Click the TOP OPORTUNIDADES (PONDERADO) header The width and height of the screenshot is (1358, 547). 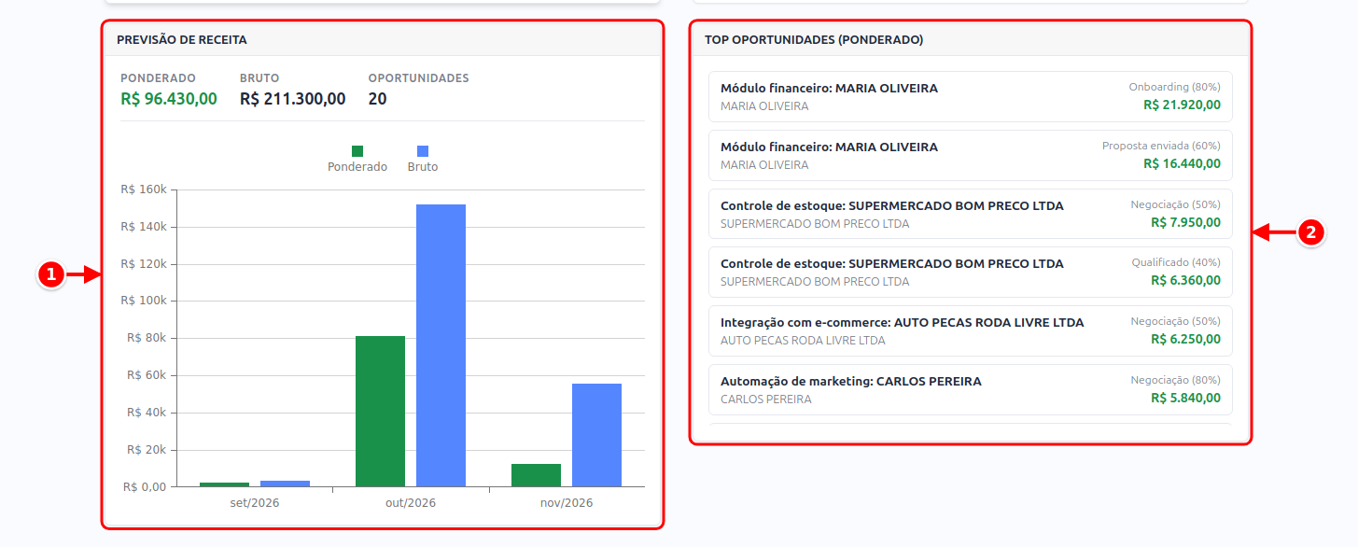(x=971, y=40)
